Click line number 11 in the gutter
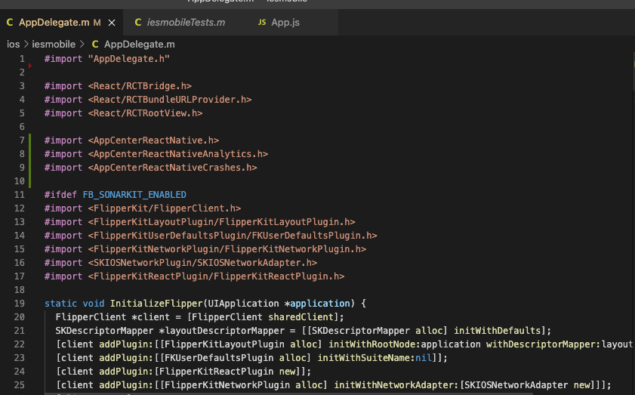This screenshot has height=395, width=635. pos(20,195)
